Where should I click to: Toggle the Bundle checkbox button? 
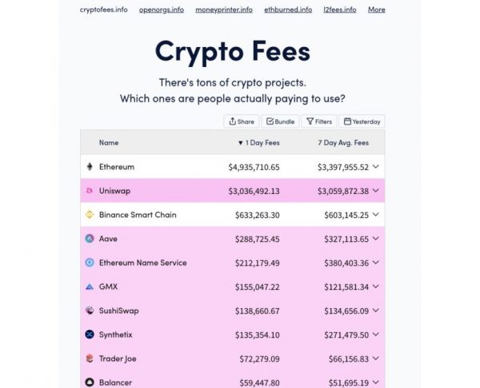[280, 121]
